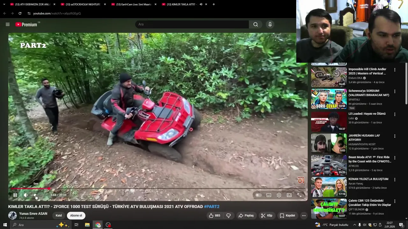Viewport: 408px width, 229px height.
Task: Open more actions three-dot menu below video
Action: (304, 216)
